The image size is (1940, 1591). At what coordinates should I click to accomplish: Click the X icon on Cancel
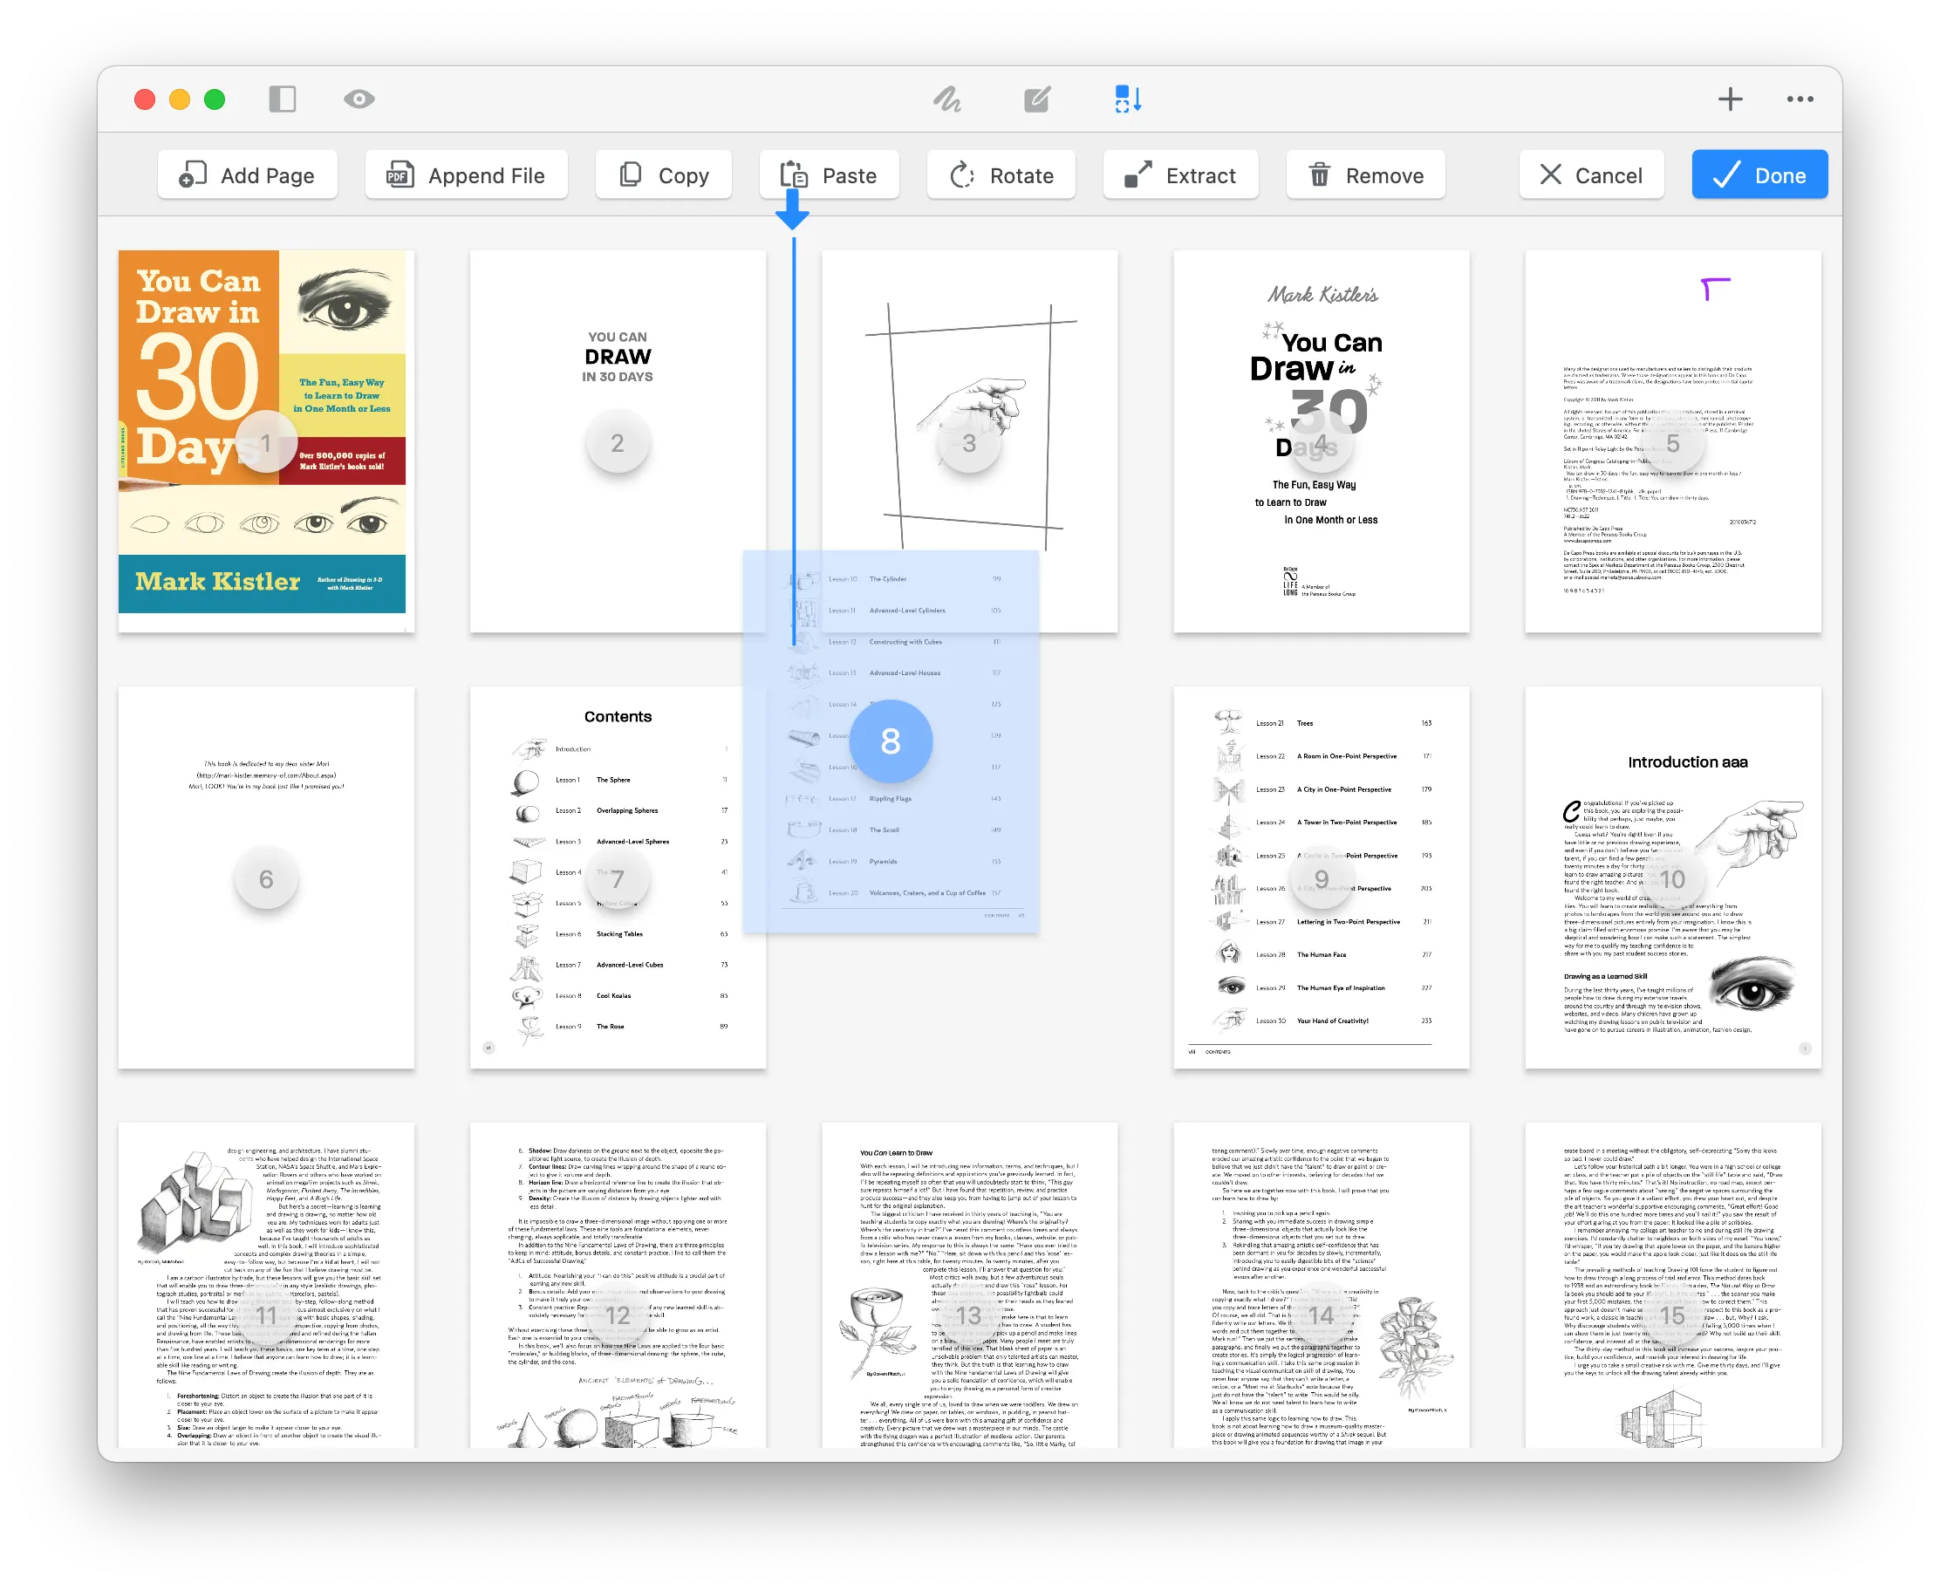tap(1549, 174)
